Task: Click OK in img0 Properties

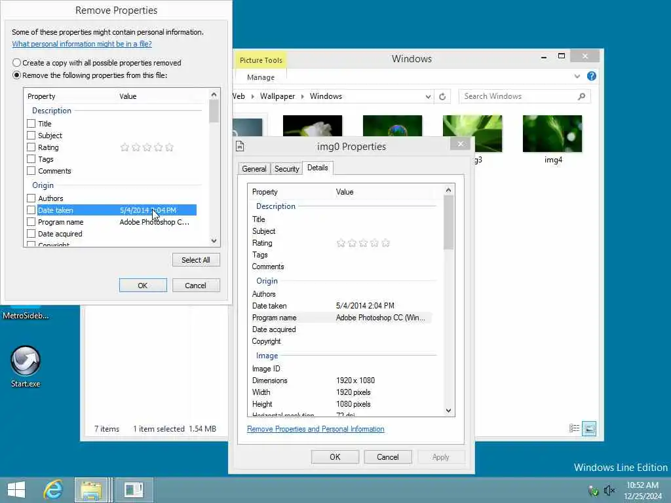Action: 335,456
